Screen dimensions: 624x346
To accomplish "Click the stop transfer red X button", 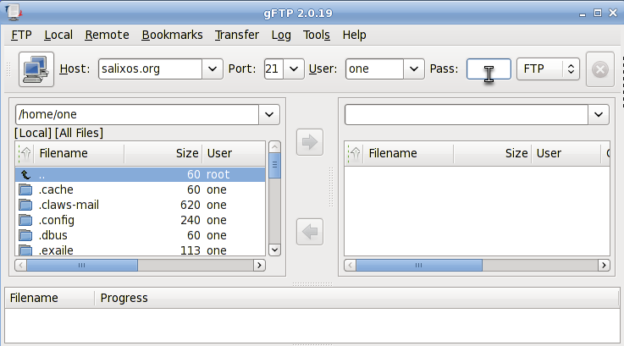I will (x=599, y=69).
